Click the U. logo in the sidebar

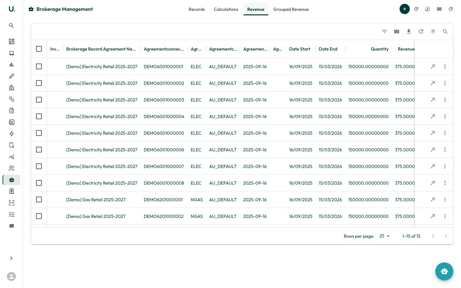click(12, 9)
